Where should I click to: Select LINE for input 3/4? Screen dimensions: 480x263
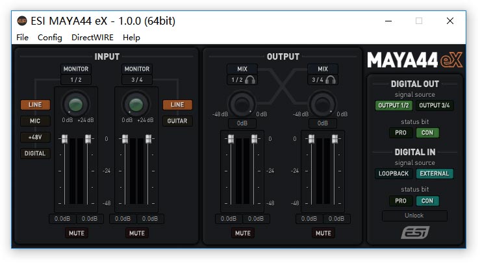tap(177, 105)
